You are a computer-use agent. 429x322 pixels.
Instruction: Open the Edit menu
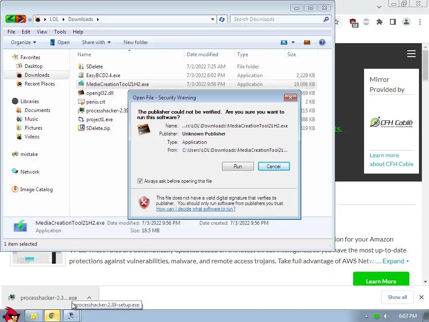pyautogui.click(x=26, y=32)
